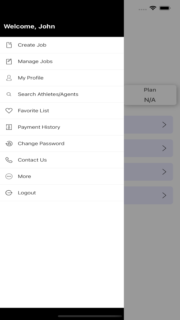
Task: Tap the Contact Us phone icon
Action: click(9, 160)
